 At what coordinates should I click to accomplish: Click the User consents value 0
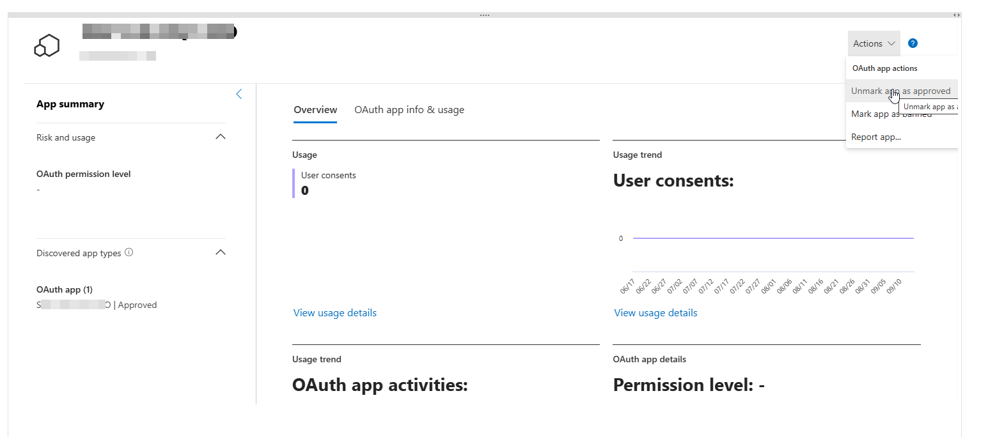305,190
